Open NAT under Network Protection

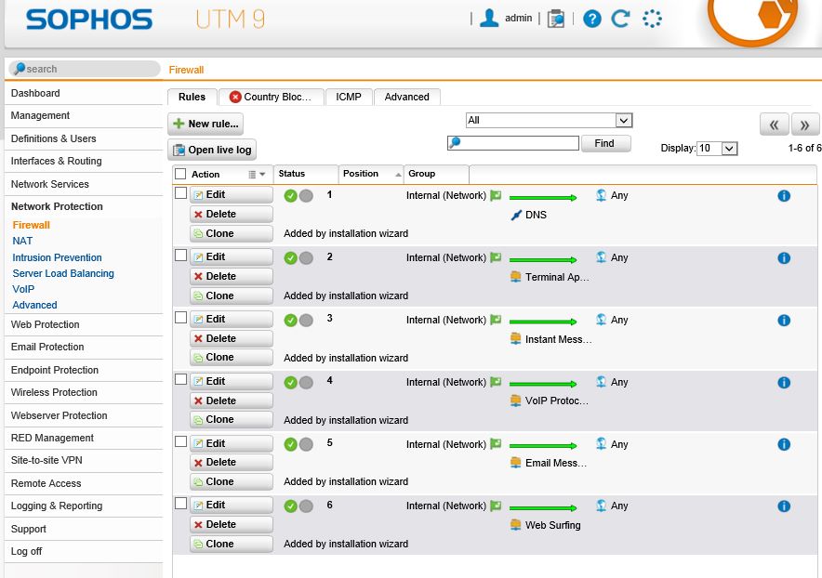pyautogui.click(x=22, y=241)
